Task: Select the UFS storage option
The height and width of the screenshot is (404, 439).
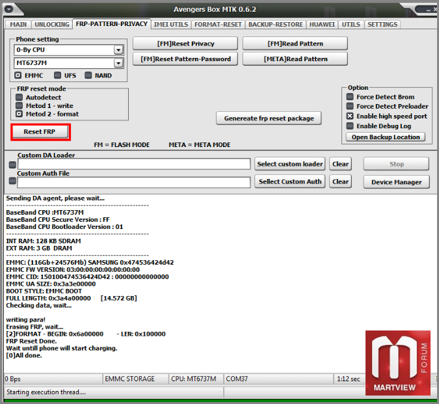Action: click(x=57, y=75)
